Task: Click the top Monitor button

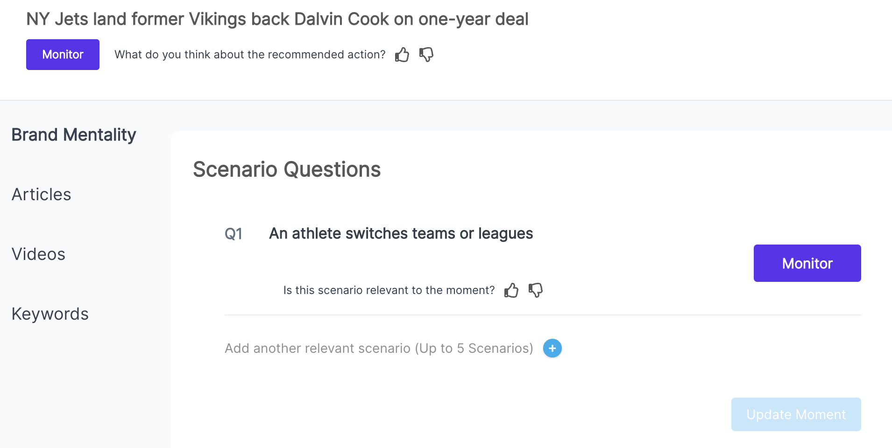Action: [63, 55]
